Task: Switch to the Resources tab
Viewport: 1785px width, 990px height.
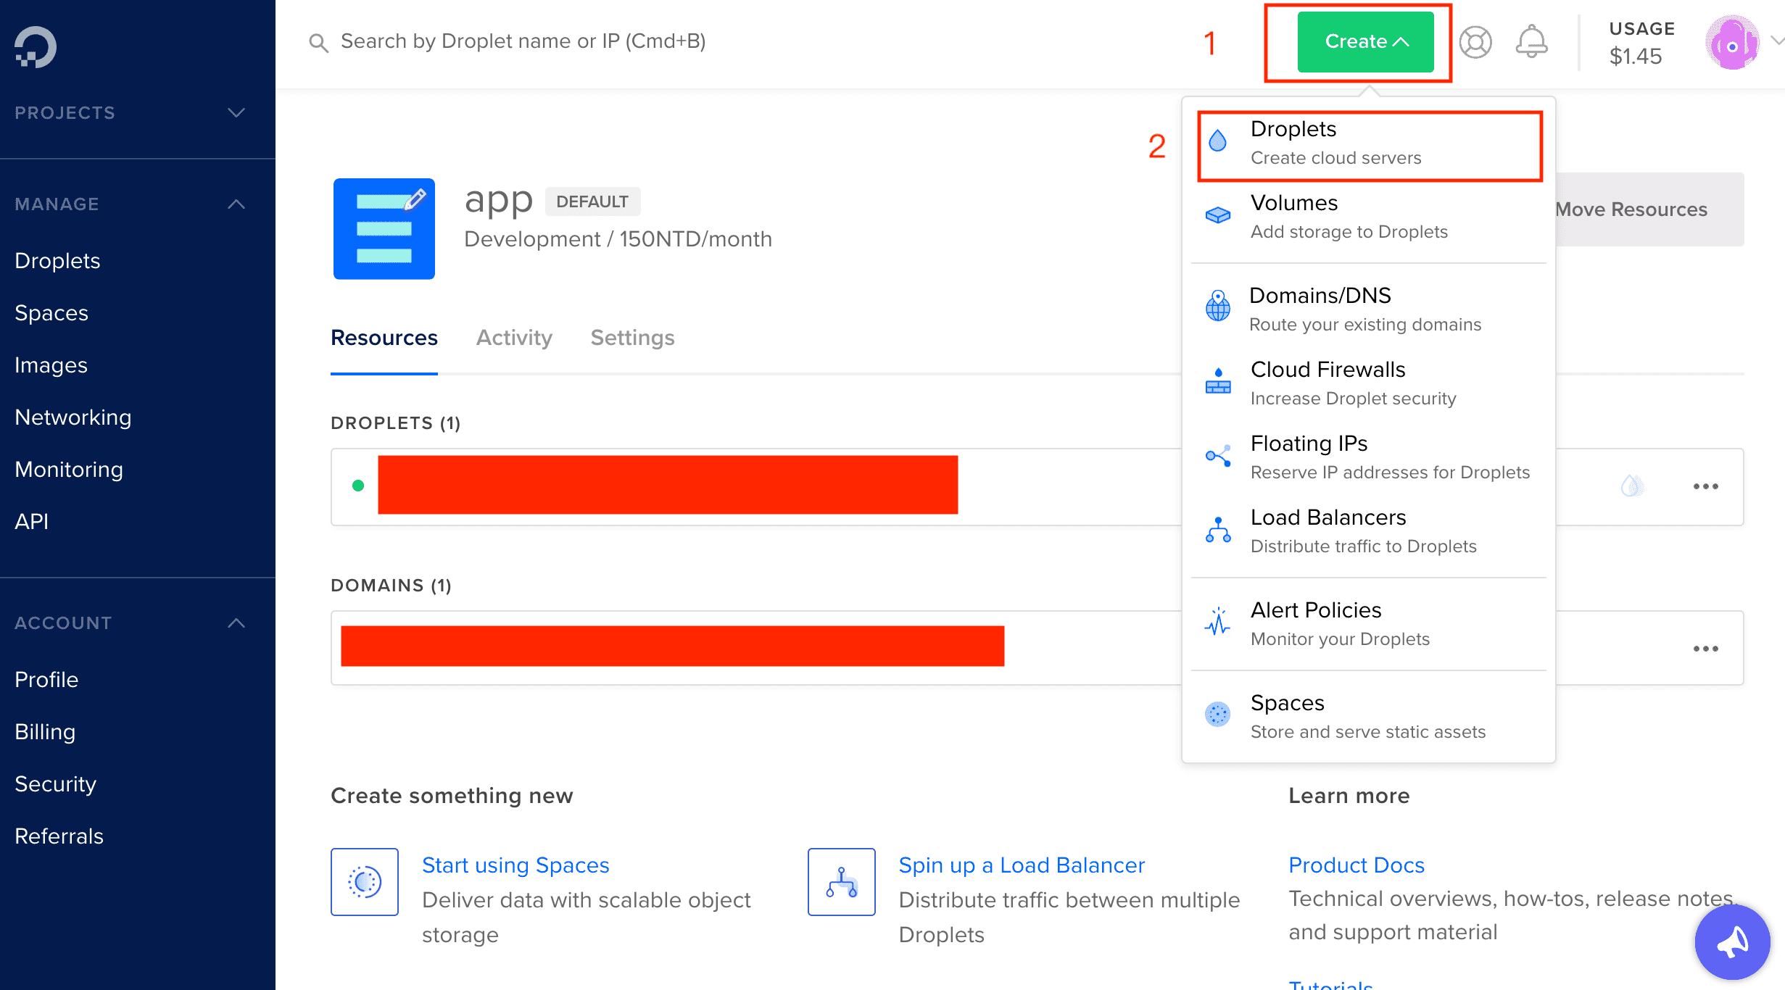Action: pos(384,338)
